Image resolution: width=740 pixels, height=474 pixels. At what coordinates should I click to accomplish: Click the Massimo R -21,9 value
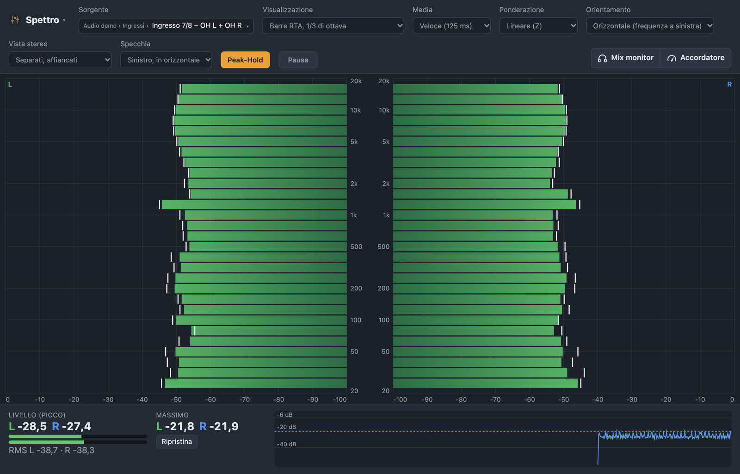(219, 426)
